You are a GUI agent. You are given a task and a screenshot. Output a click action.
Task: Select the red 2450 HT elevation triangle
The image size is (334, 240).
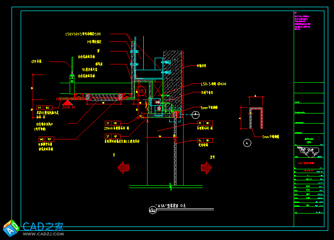68,102
